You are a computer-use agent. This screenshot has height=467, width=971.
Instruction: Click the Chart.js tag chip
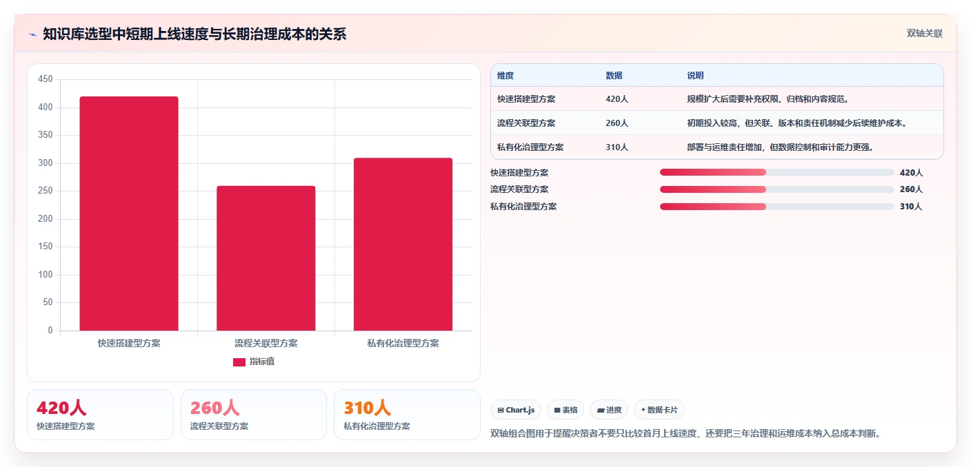tap(516, 410)
